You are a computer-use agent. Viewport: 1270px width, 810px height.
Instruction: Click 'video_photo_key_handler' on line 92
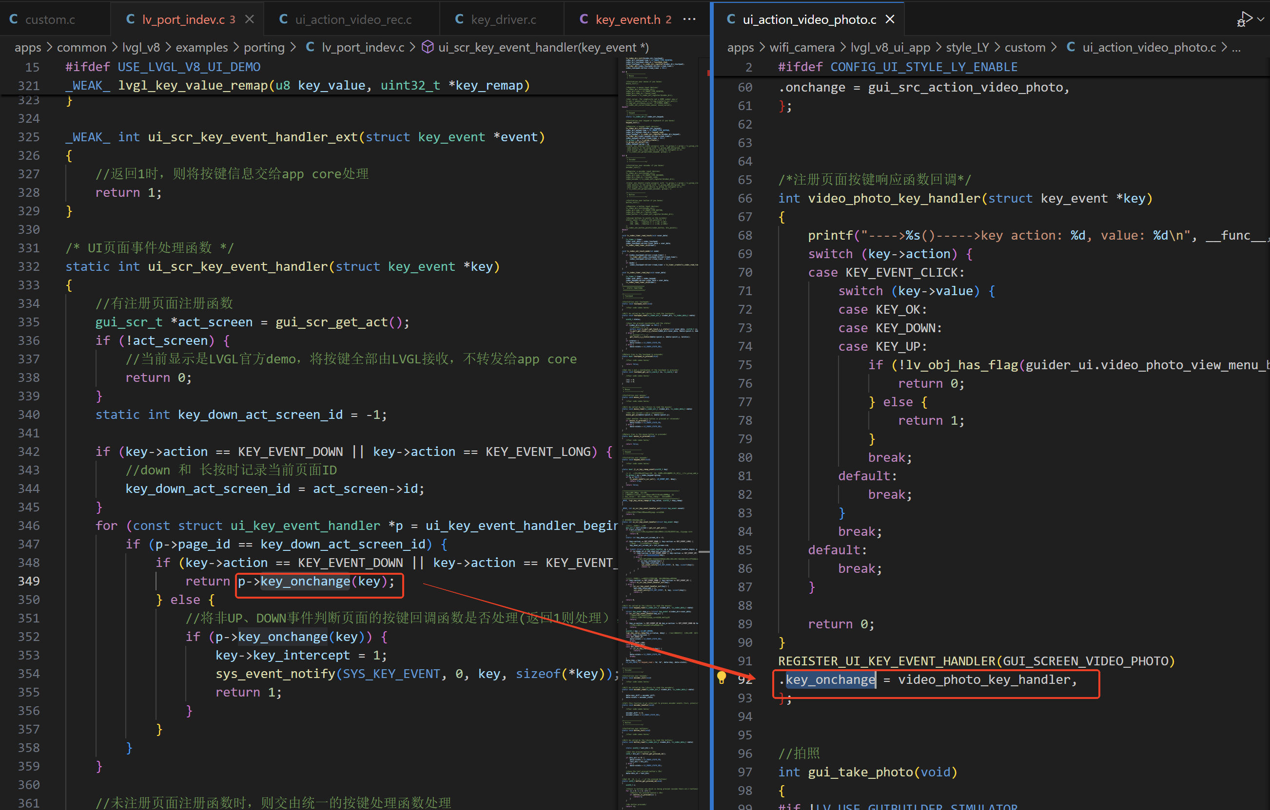pos(984,679)
